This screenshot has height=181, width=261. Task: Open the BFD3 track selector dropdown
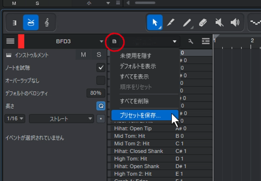(x=101, y=42)
